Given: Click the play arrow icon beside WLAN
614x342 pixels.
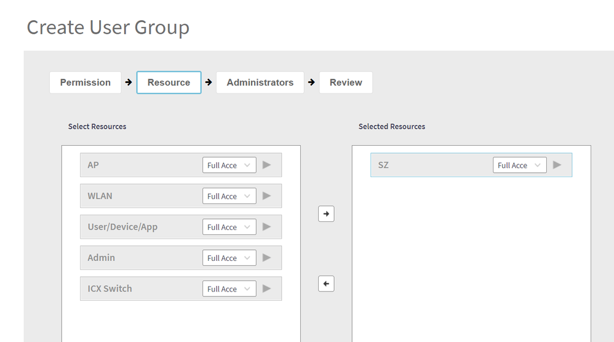Looking at the screenshot, I should pyautogui.click(x=266, y=196).
